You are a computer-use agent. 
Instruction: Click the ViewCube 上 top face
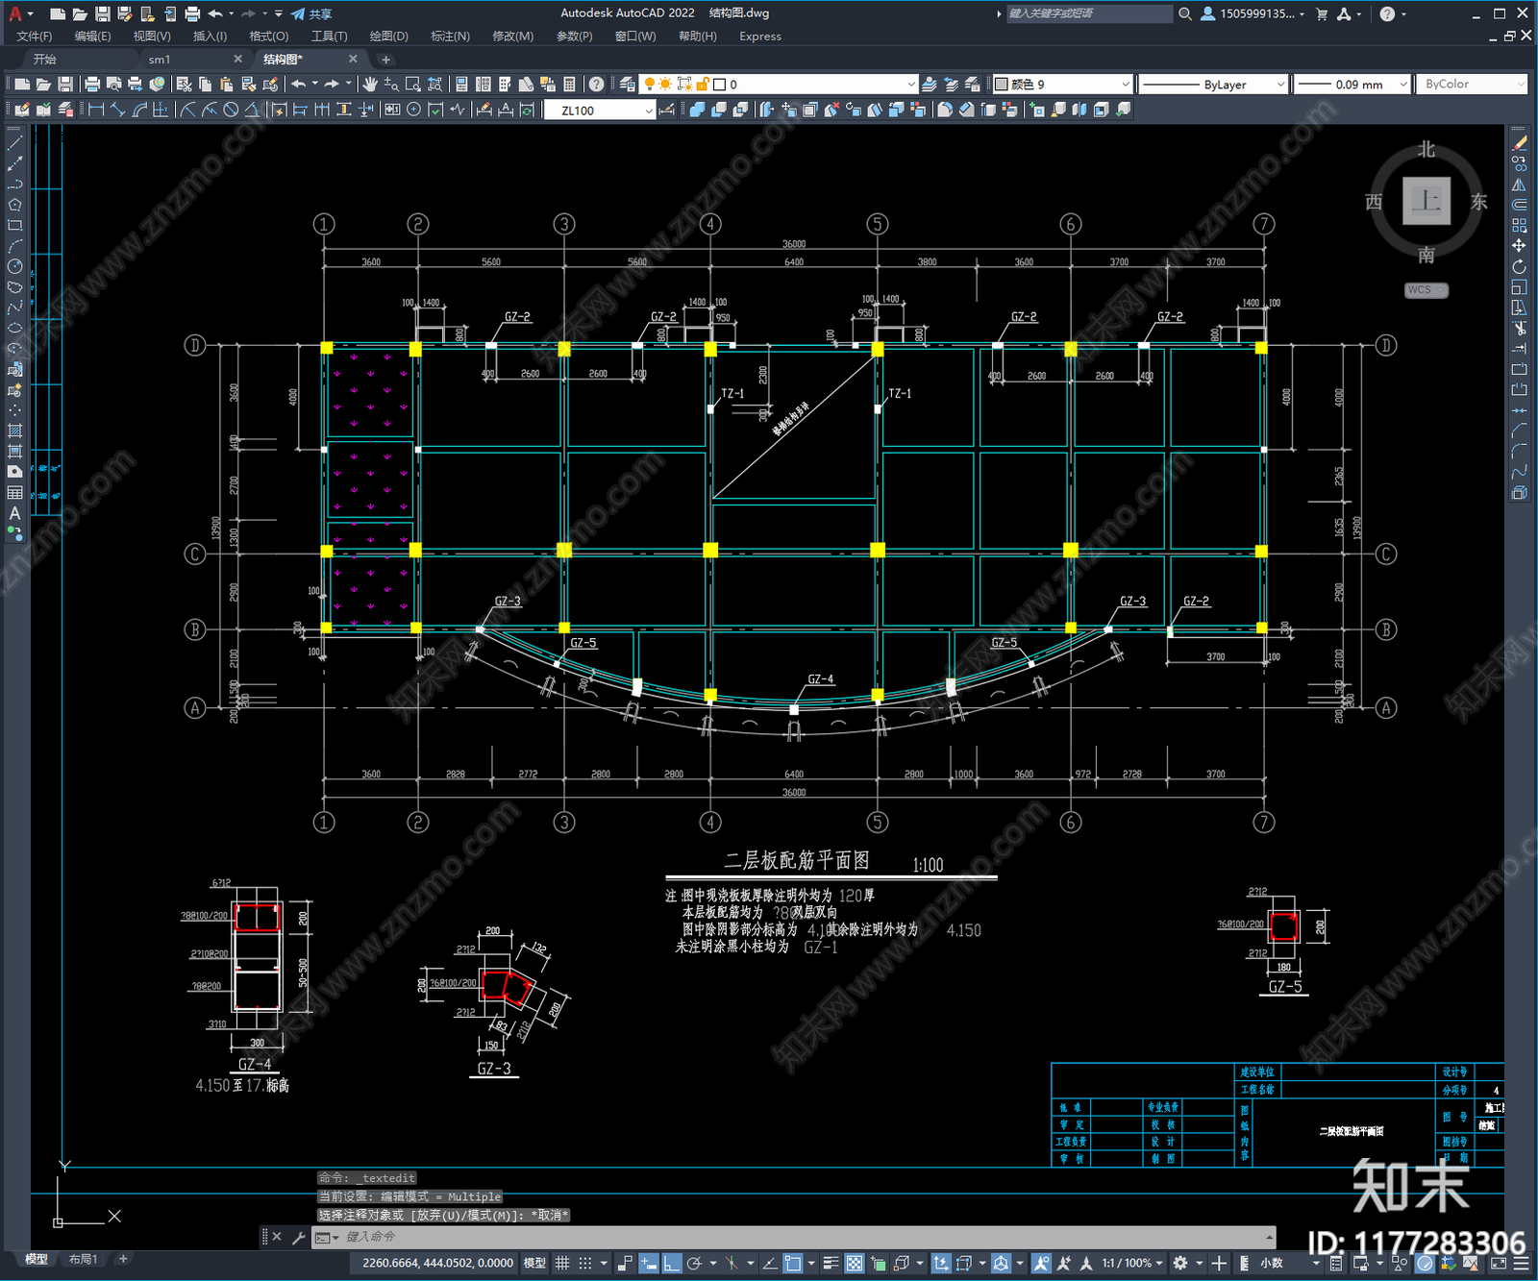coord(1426,201)
